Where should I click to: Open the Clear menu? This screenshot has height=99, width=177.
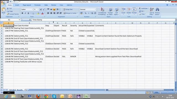click(142, 14)
